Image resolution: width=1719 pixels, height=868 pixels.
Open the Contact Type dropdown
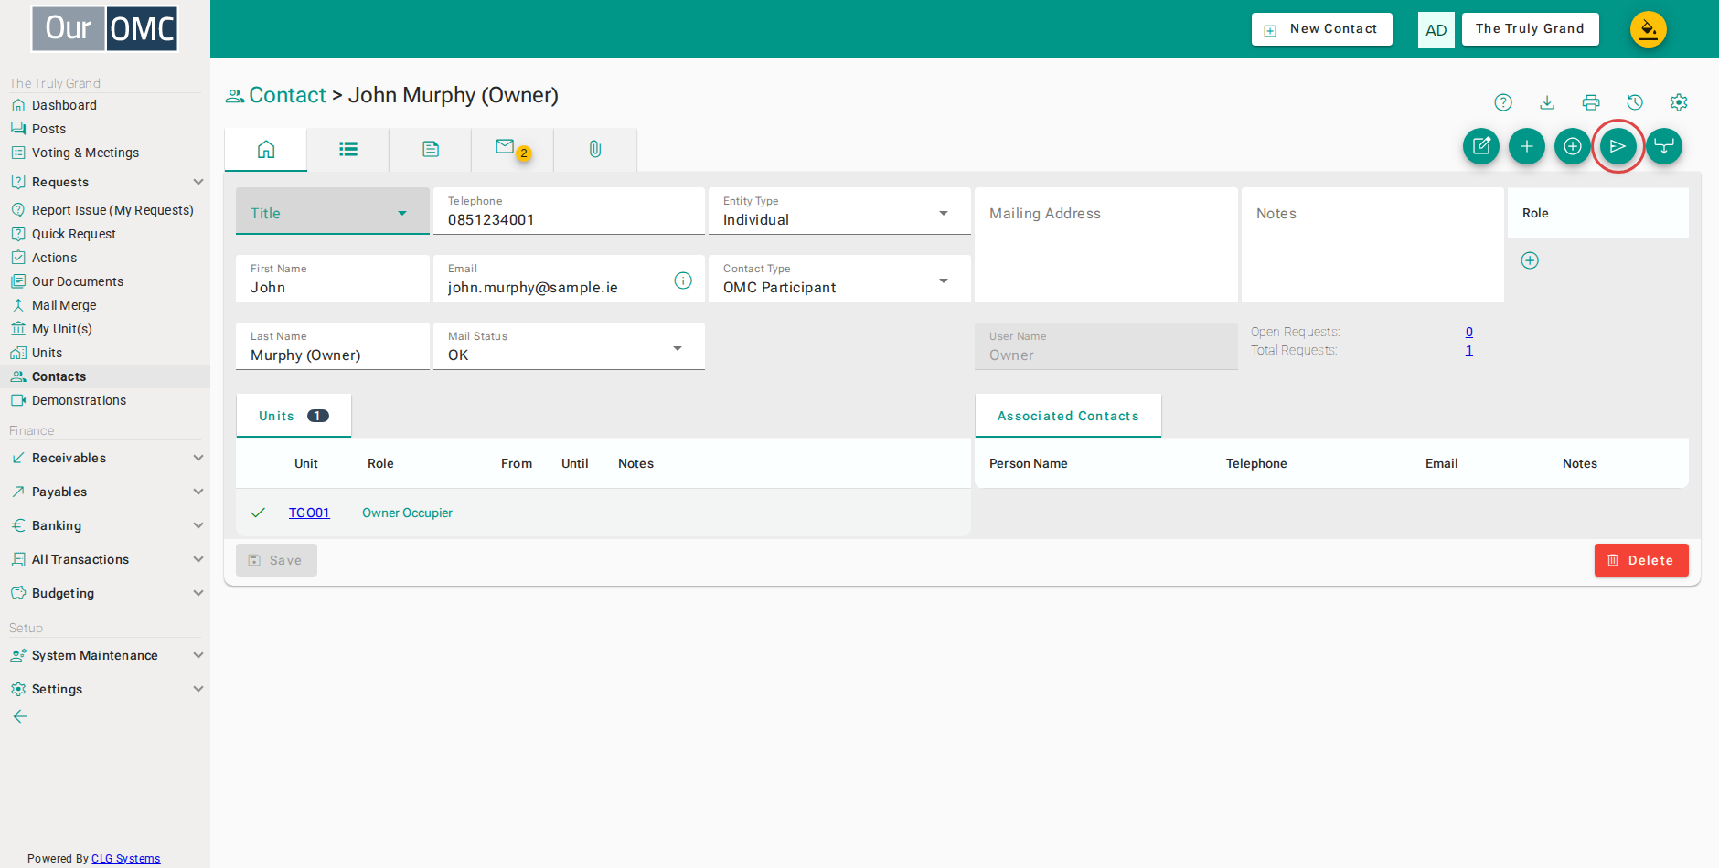tap(839, 279)
